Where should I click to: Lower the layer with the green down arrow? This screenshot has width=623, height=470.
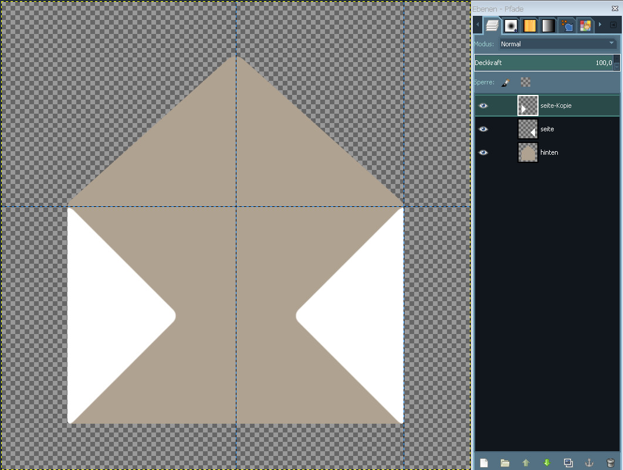coord(547,463)
